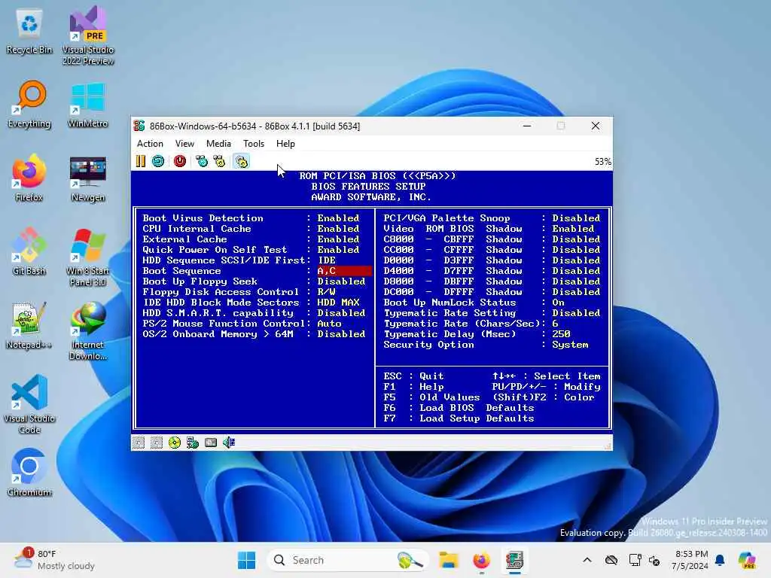Image resolution: width=771 pixels, height=578 pixels.
Task: Open File Explorer from taskbar
Action: (x=449, y=560)
